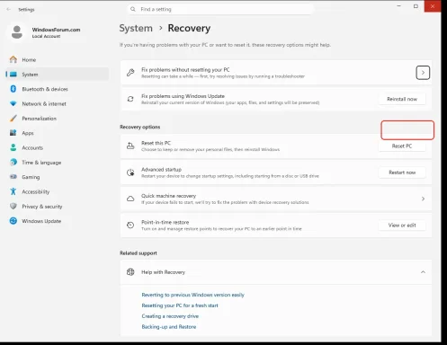Open Apps settings
Viewport: 447px width, 345px height.
[x=58, y=133]
